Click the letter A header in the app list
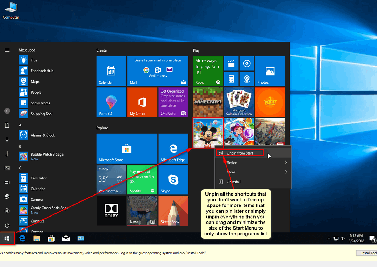Image resolution: width=377 pixels, height=267 pixels. pos(20,125)
